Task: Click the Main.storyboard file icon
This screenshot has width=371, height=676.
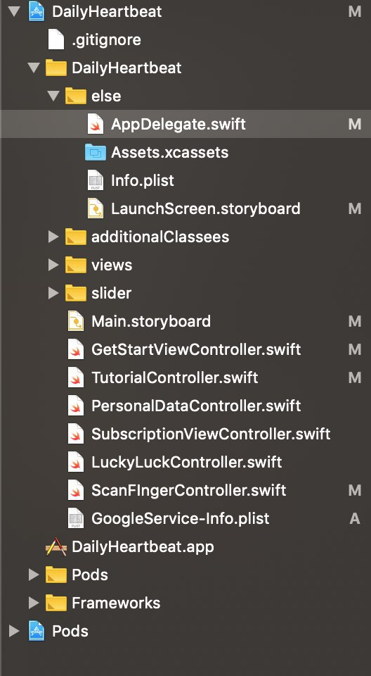Action: [76, 321]
